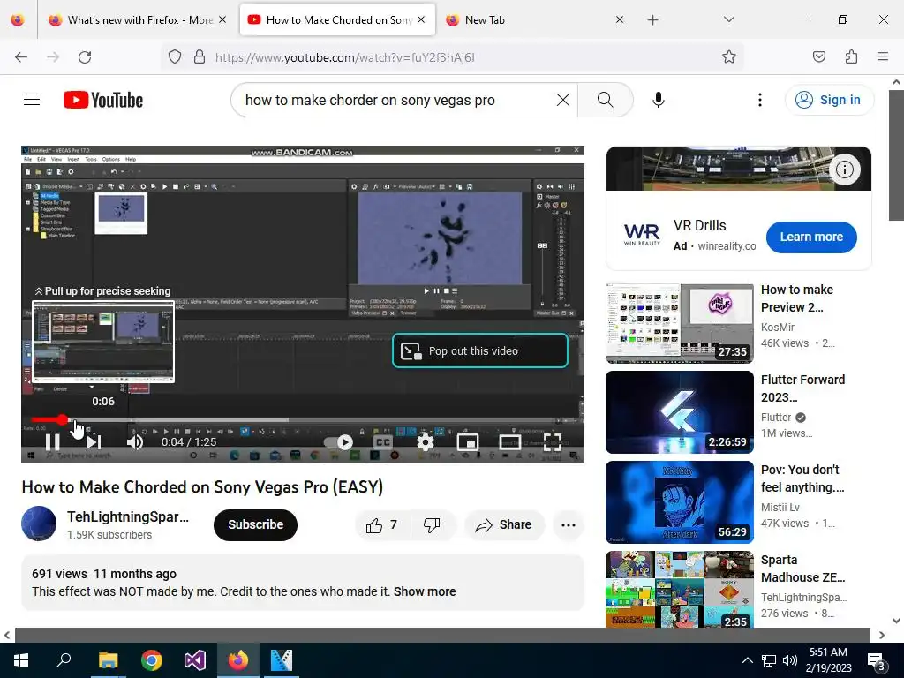Open a new browser tab

652,20
